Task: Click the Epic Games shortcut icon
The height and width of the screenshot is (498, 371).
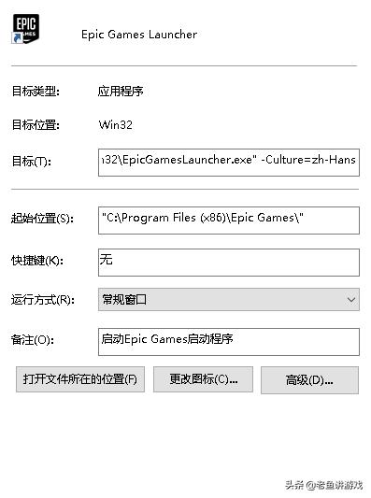Action: coord(25,29)
